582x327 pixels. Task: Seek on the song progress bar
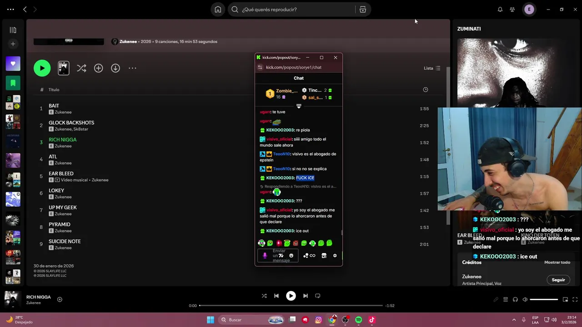pyautogui.click(x=291, y=306)
